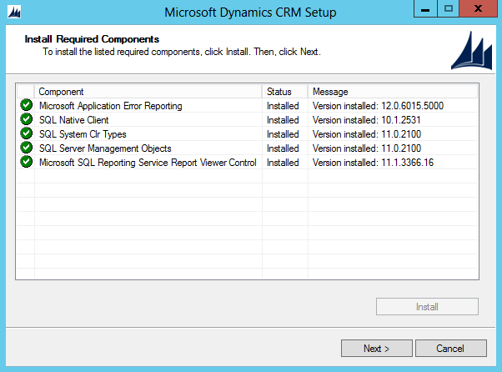Click version message 12.0.6015.5000
This screenshot has height=372, width=502.
(x=378, y=106)
